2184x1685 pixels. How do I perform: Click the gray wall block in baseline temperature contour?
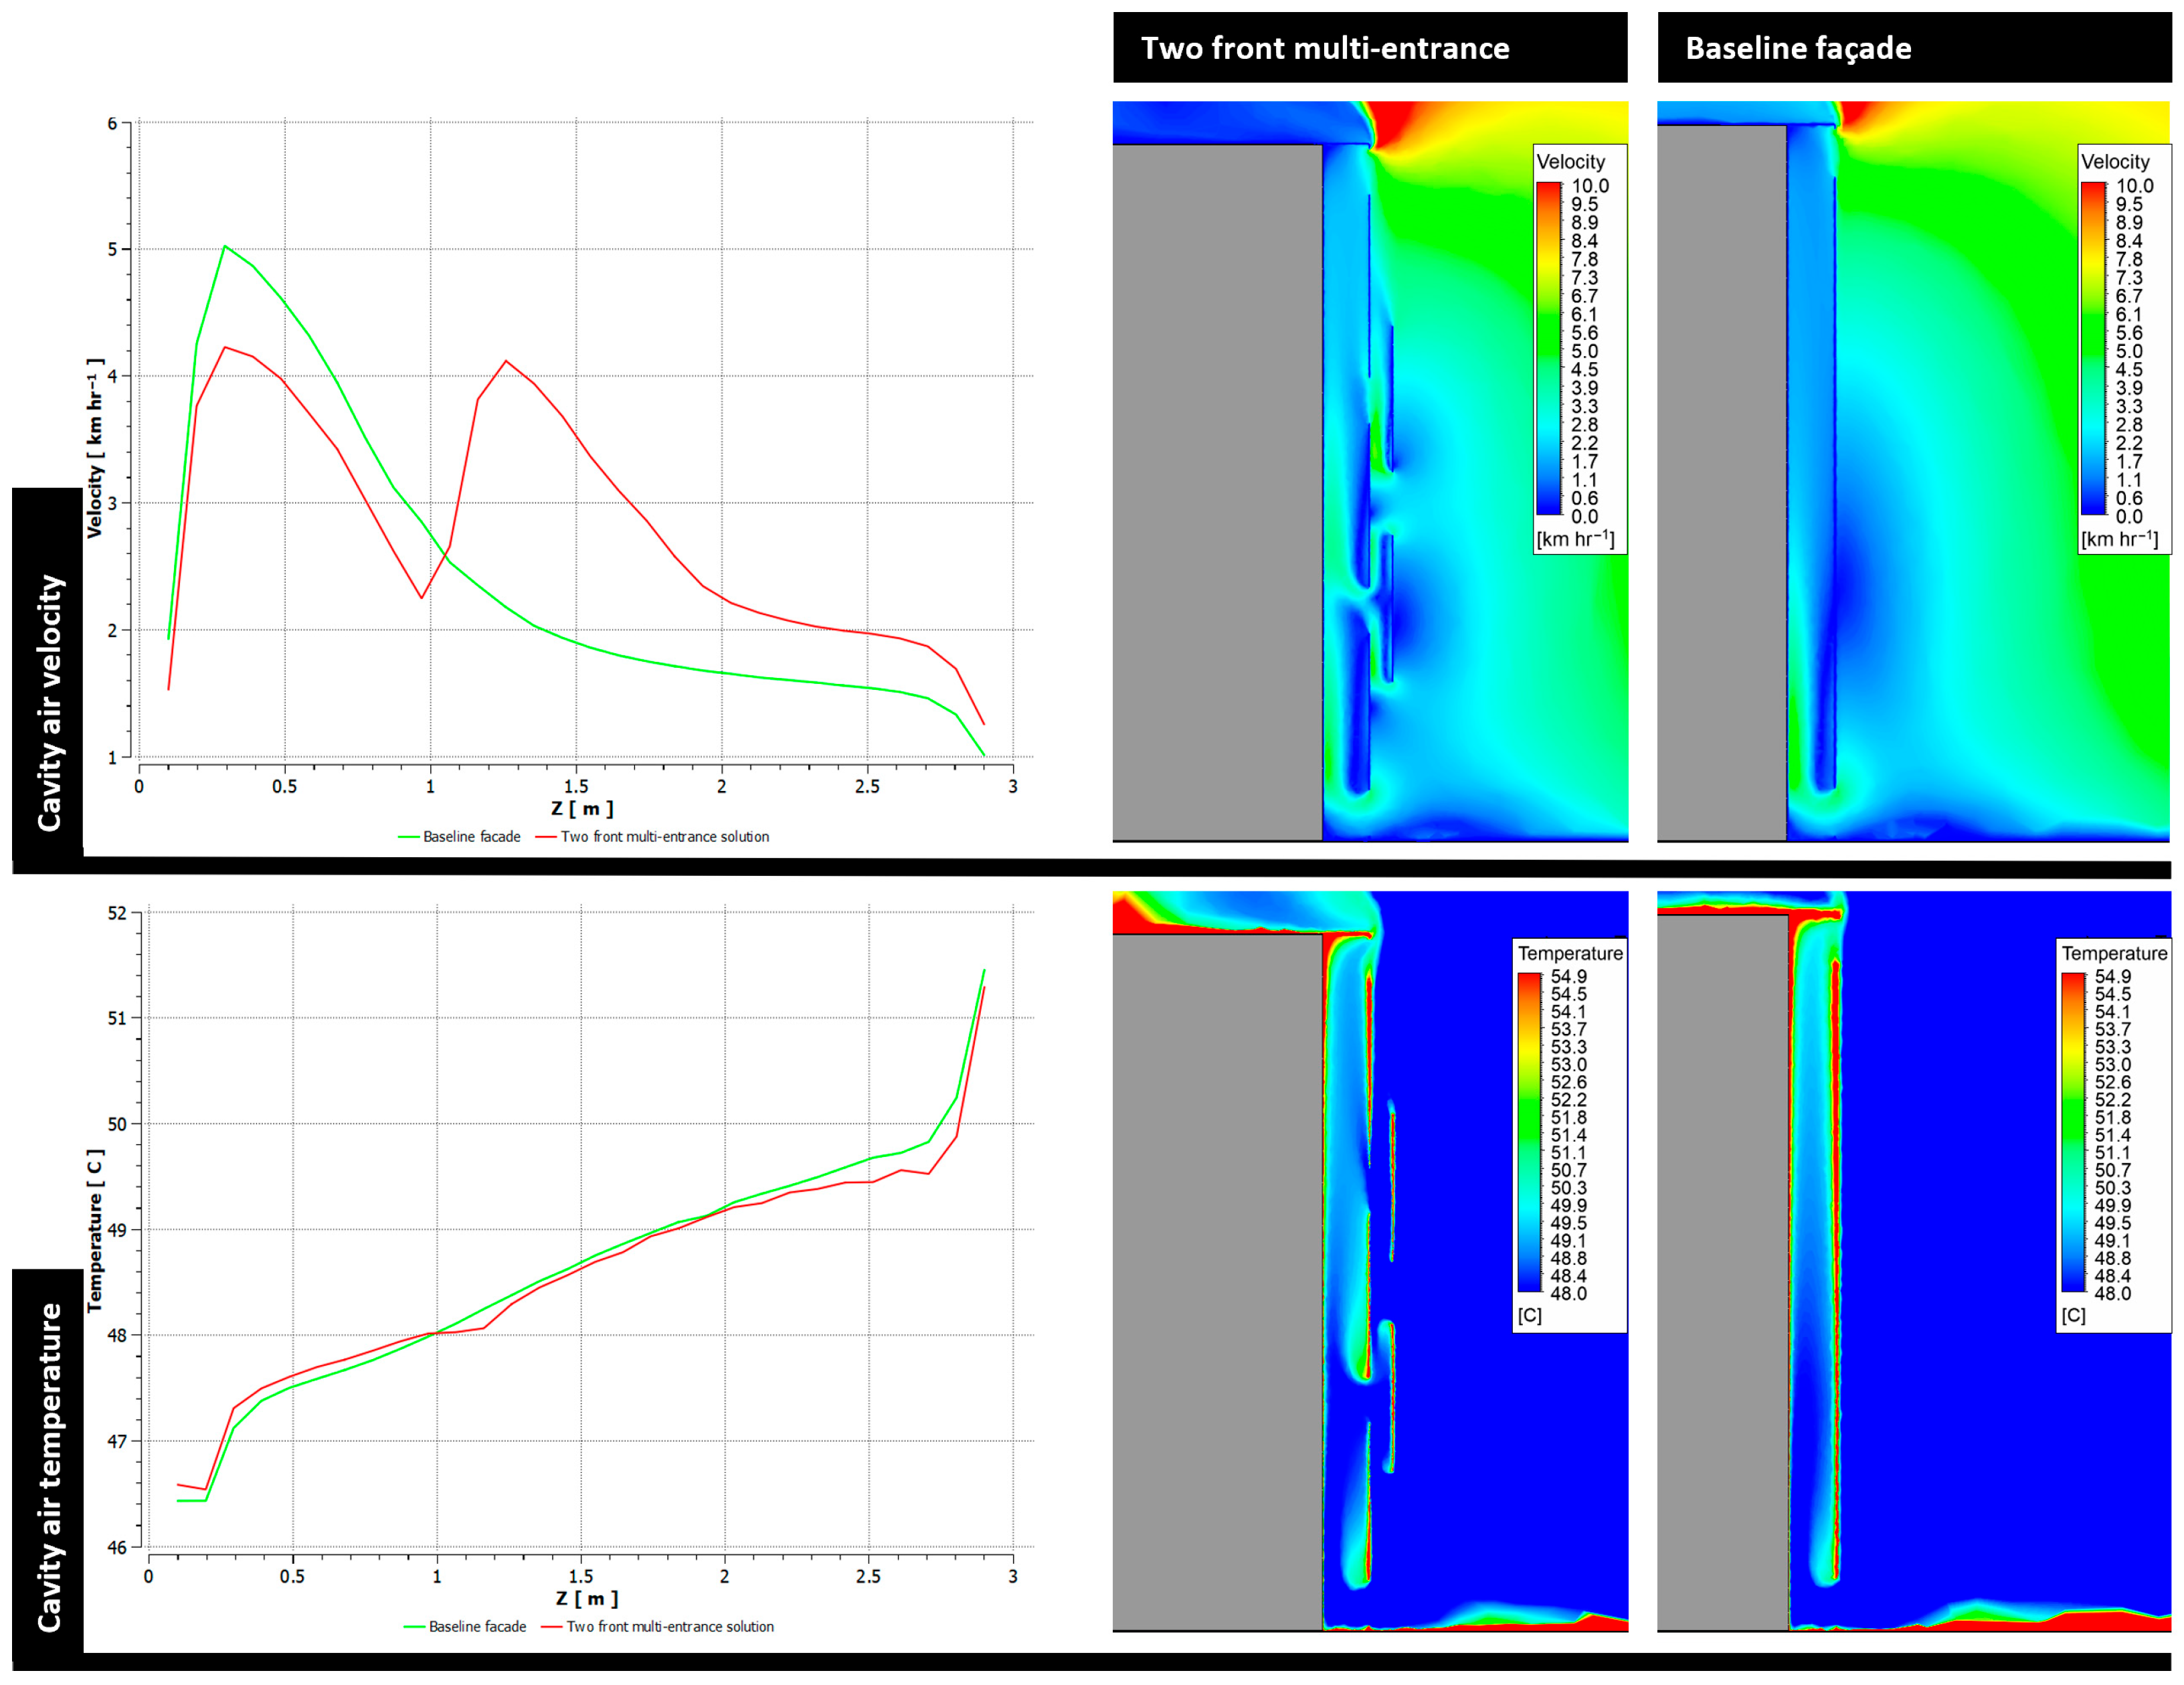click(1722, 1272)
